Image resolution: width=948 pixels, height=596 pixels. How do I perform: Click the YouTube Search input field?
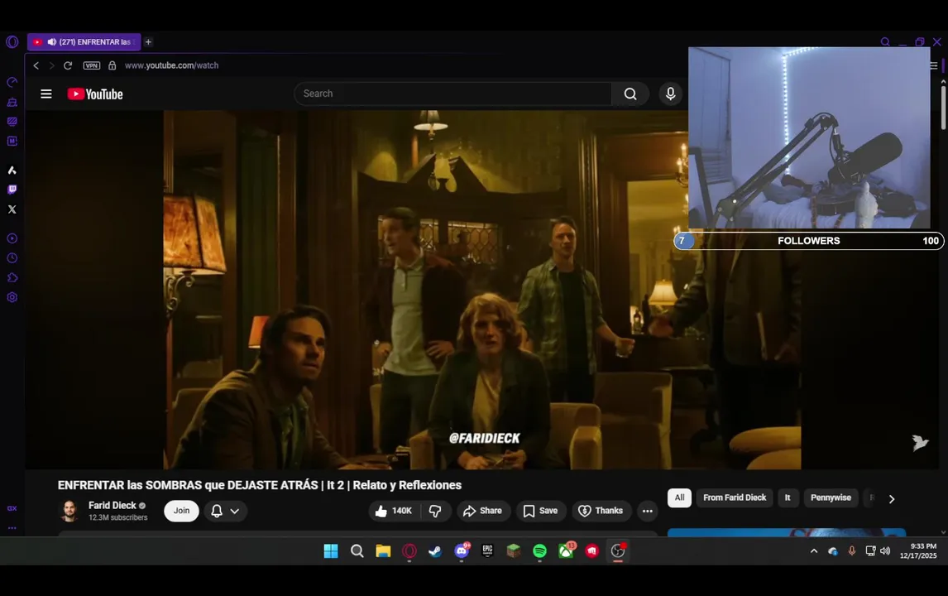[452, 94]
